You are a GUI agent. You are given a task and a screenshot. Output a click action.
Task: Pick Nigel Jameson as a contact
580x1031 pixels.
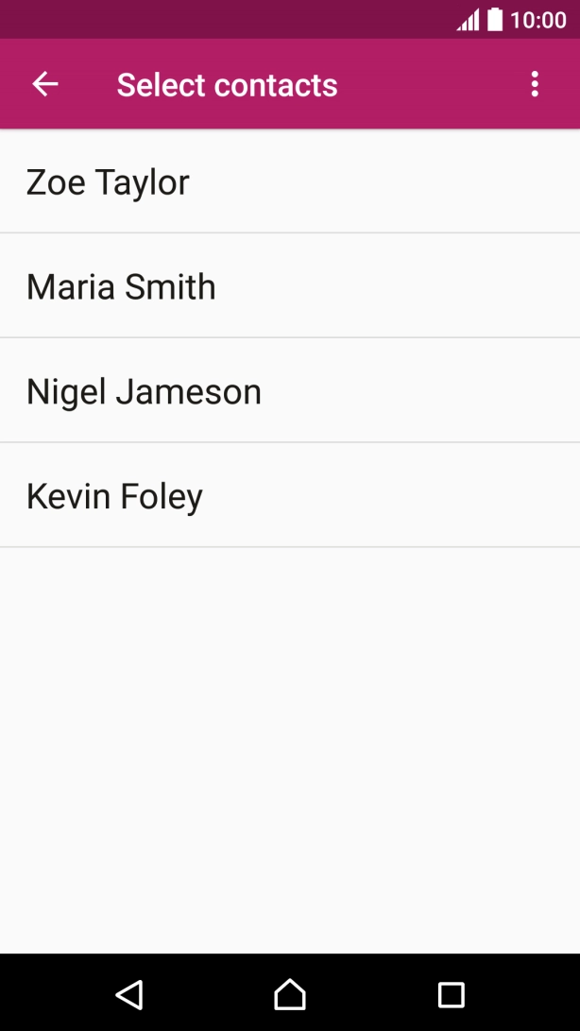coord(144,391)
